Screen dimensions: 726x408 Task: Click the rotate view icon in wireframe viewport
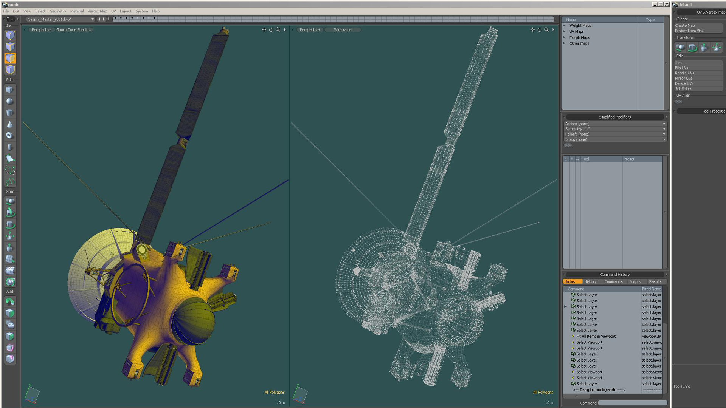point(539,29)
